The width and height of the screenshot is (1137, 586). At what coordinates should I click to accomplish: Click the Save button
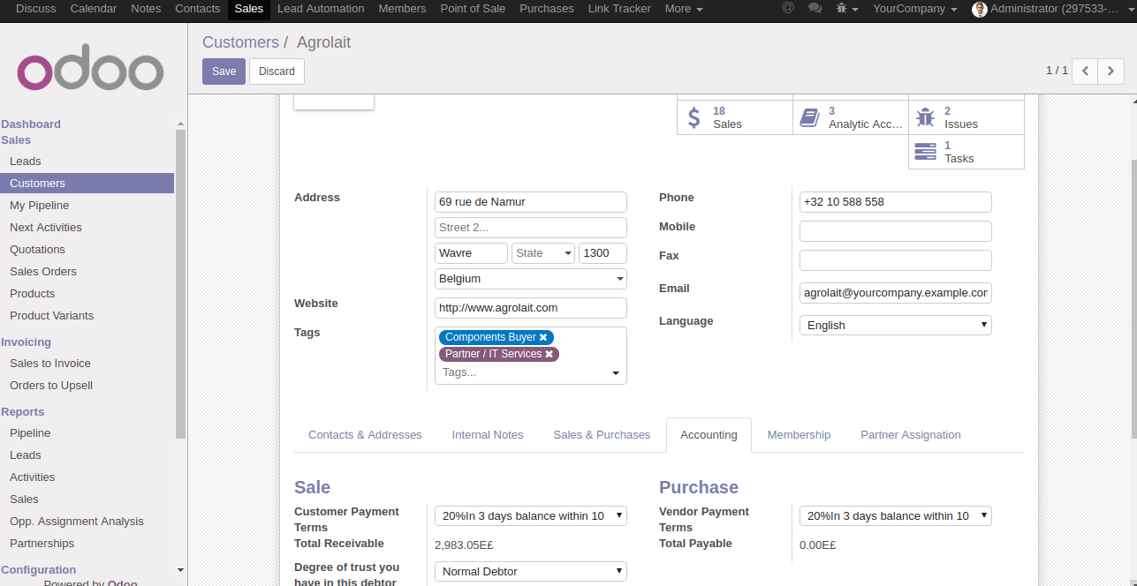[x=224, y=71]
